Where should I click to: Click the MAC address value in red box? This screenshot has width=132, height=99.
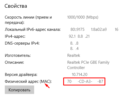[x=85, y=81]
